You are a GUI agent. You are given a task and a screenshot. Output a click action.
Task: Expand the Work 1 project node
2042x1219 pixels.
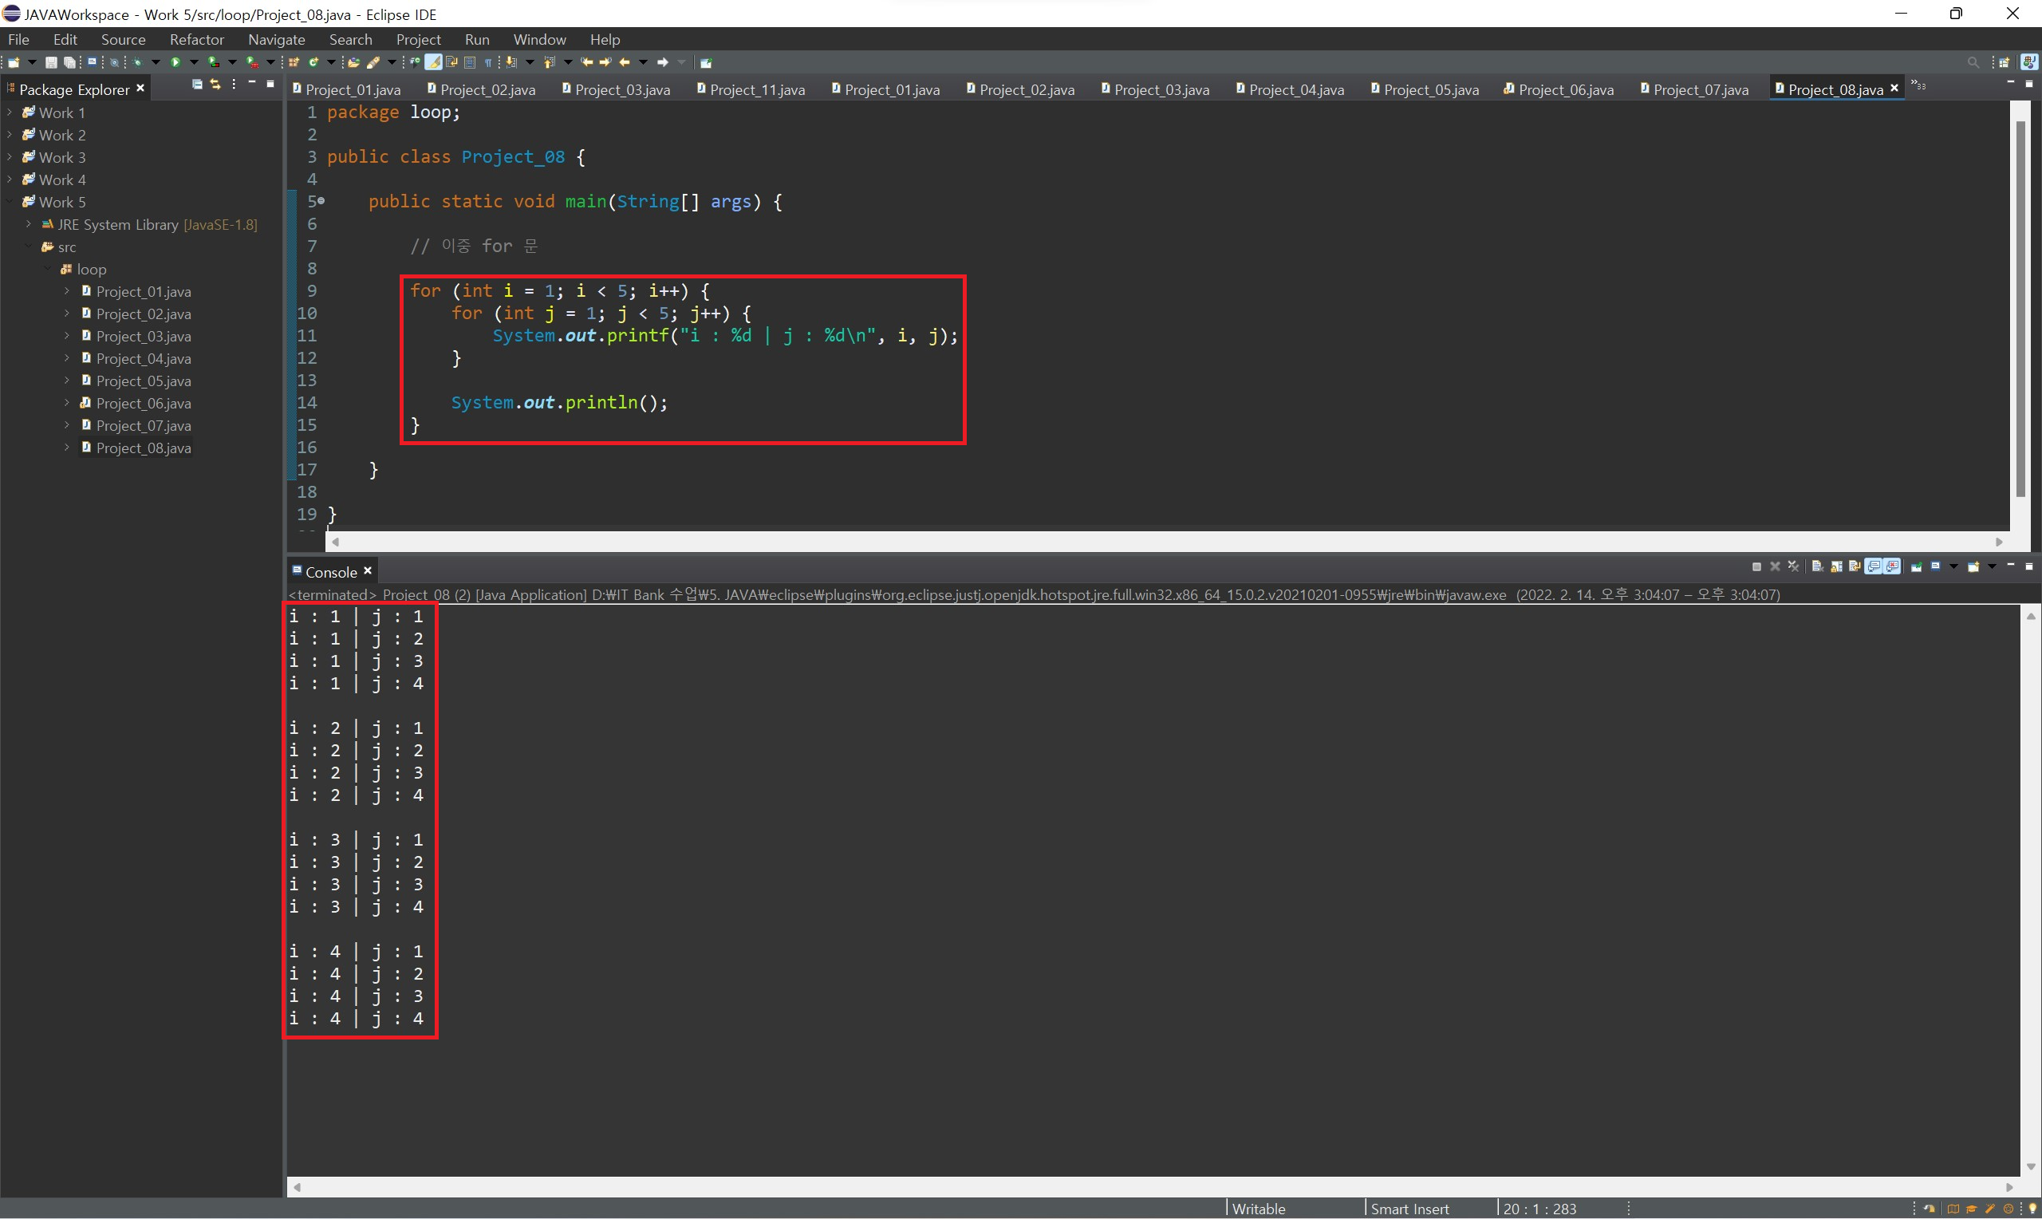(x=9, y=112)
